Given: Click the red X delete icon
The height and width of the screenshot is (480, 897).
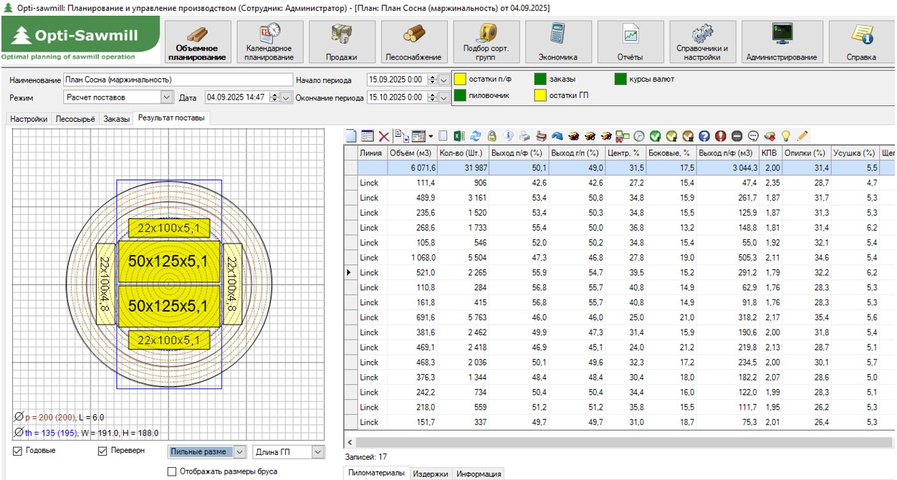Looking at the screenshot, I should 384,135.
